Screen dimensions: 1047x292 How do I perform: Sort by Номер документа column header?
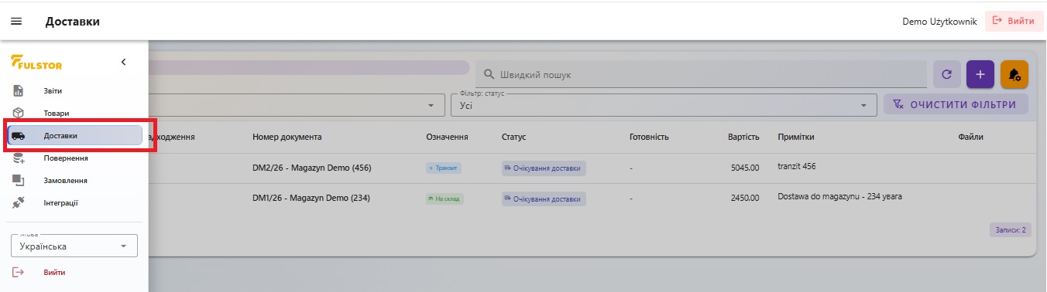pyautogui.click(x=287, y=138)
